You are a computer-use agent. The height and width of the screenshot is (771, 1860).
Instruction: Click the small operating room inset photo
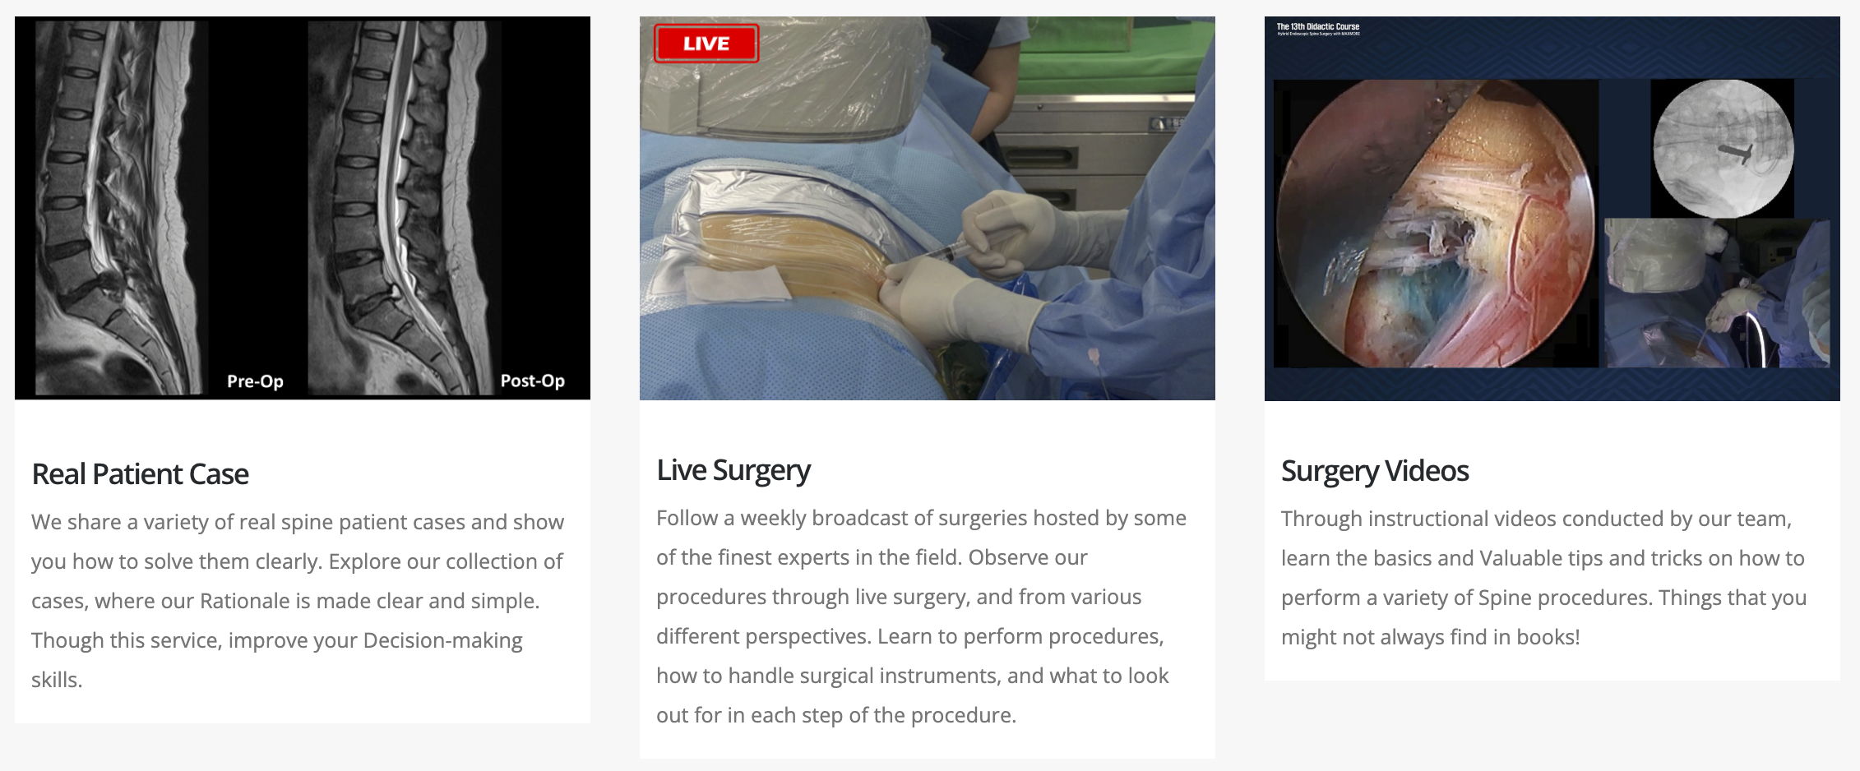coord(1717,293)
